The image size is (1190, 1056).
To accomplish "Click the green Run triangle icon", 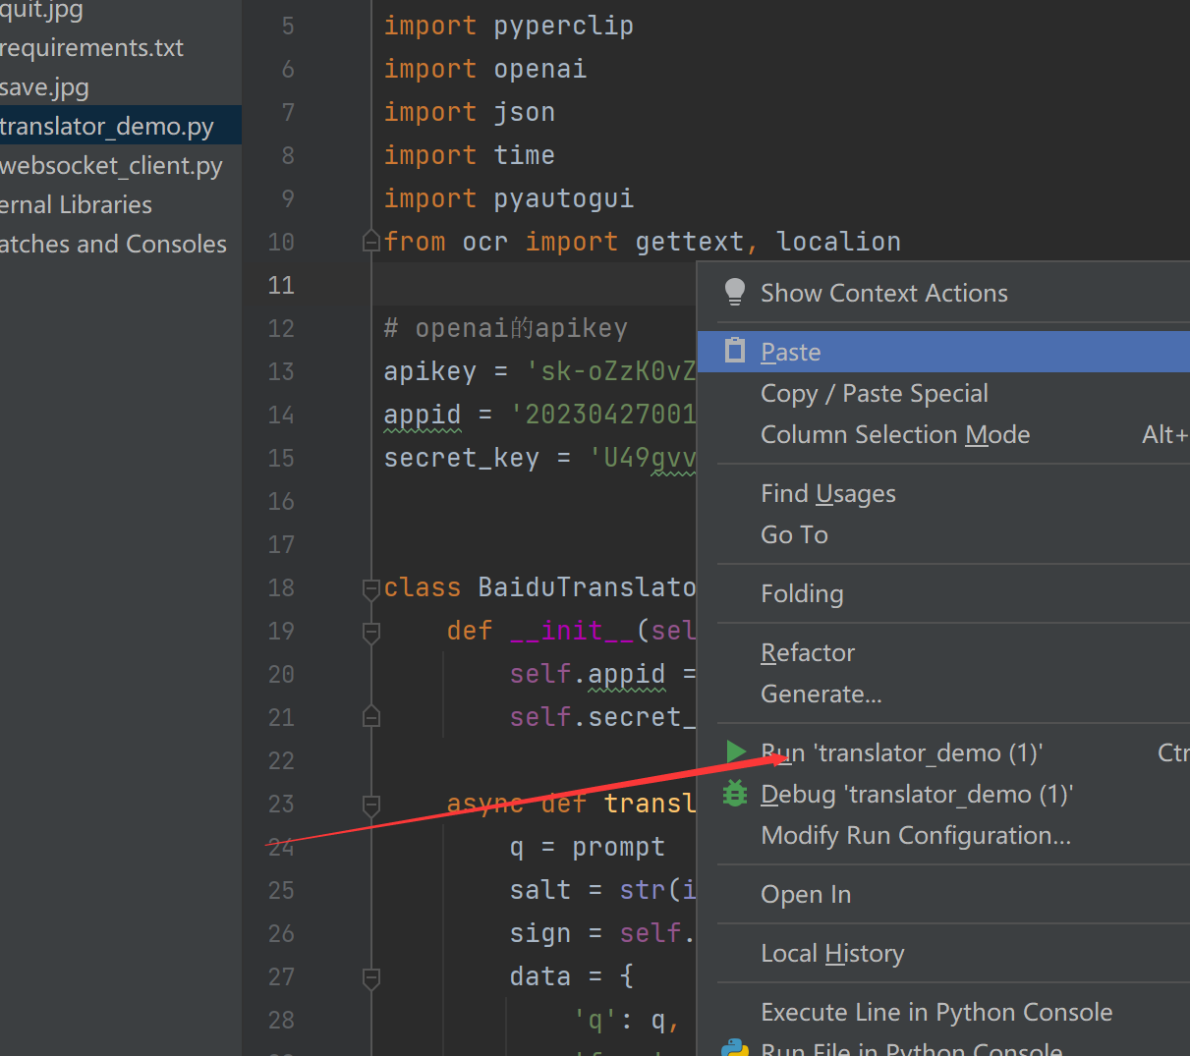I will [x=735, y=751].
